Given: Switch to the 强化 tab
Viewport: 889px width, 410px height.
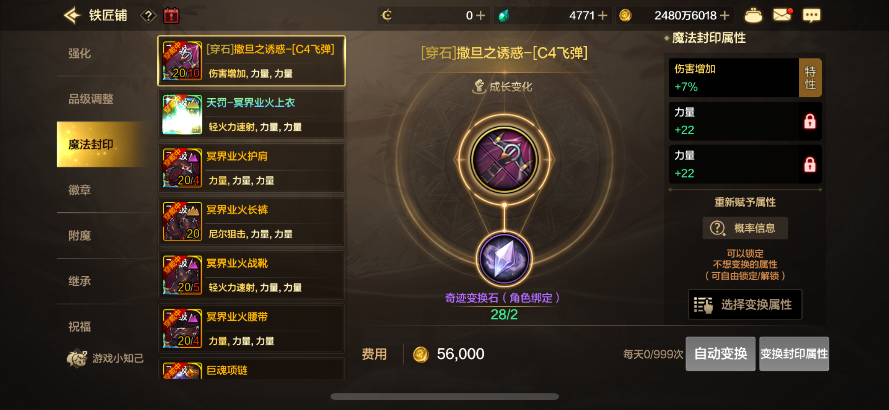Looking at the screenshot, I should (80, 53).
